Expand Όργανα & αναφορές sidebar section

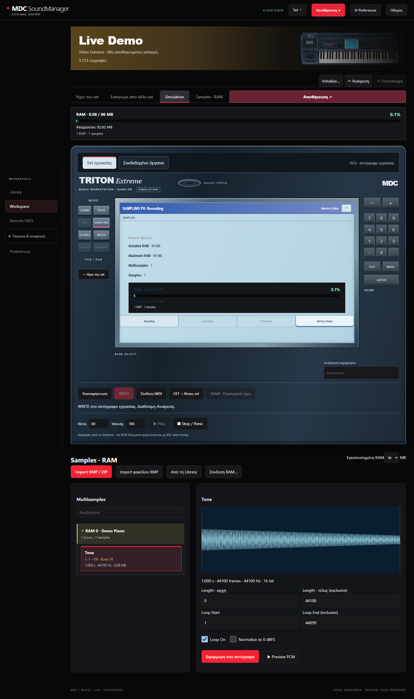coord(31,236)
